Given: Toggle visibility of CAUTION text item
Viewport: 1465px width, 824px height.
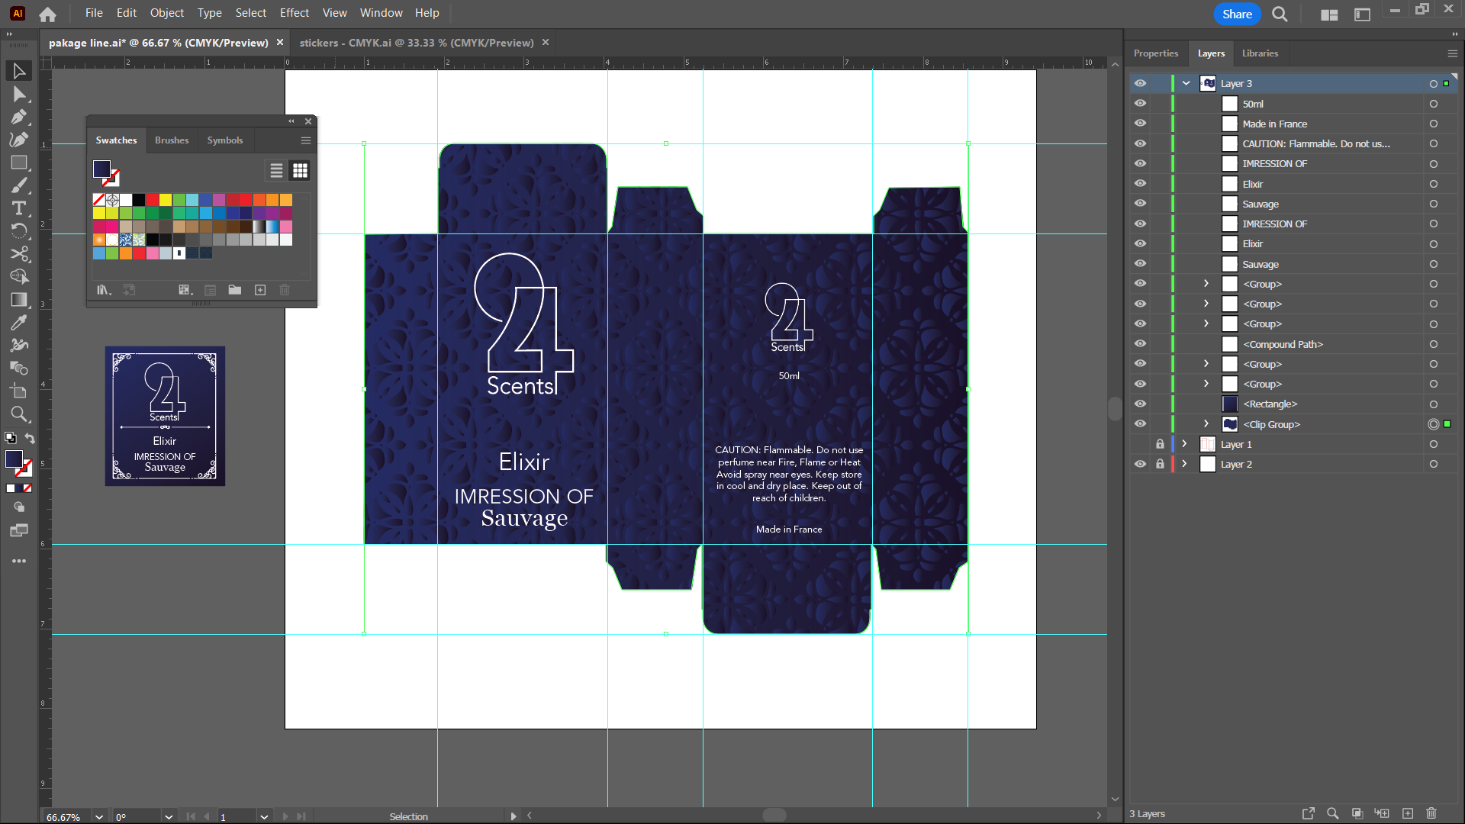Looking at the screenshot, I should [x=1140, y=143].
